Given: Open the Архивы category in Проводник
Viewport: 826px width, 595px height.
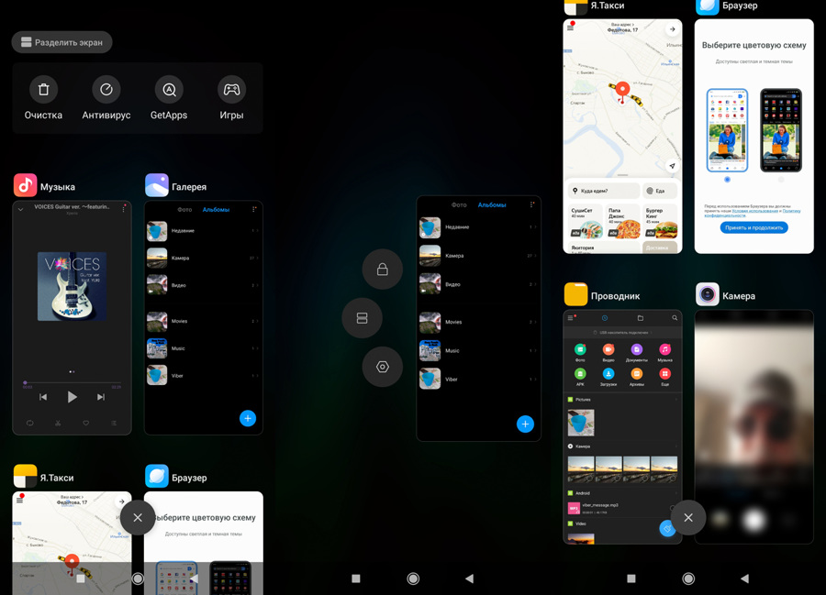Looking at the screenshot, I should pyautogui.click(x=636, y=377).
